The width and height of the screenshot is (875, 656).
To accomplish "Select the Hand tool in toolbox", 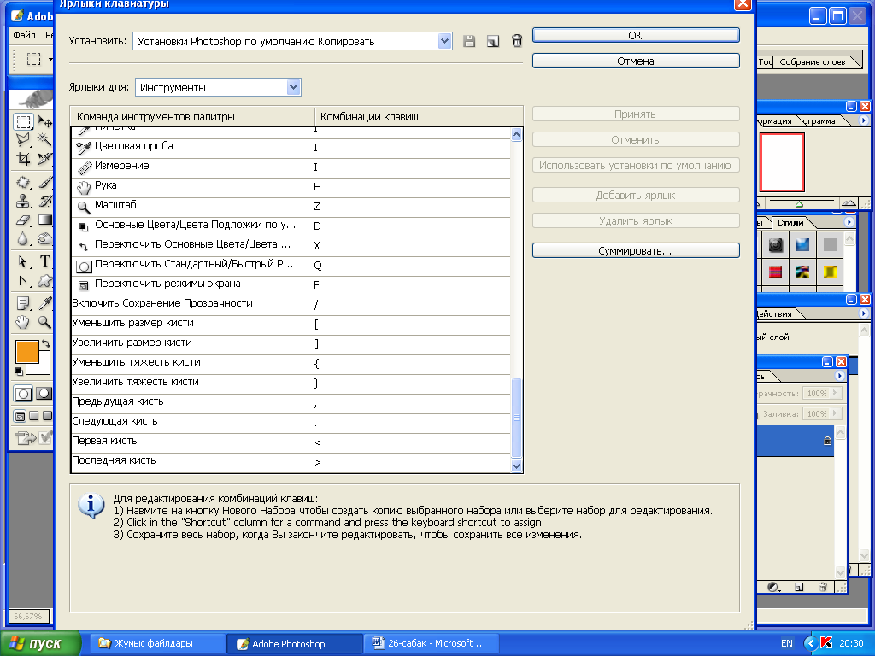I will click(x=23, y=322).
